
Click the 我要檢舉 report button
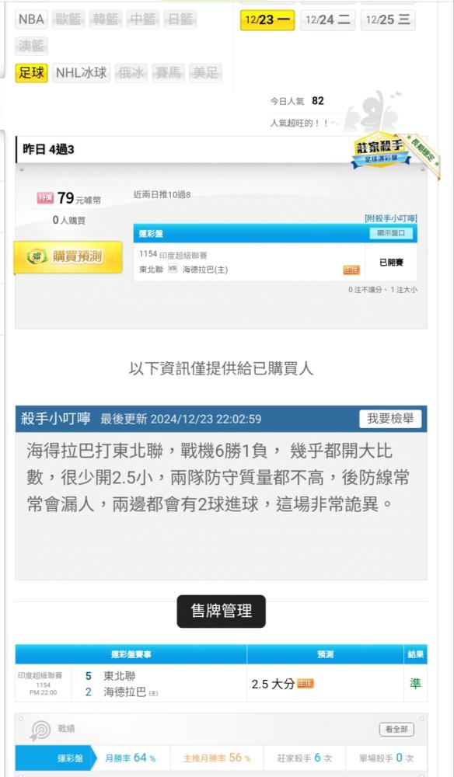390,419
